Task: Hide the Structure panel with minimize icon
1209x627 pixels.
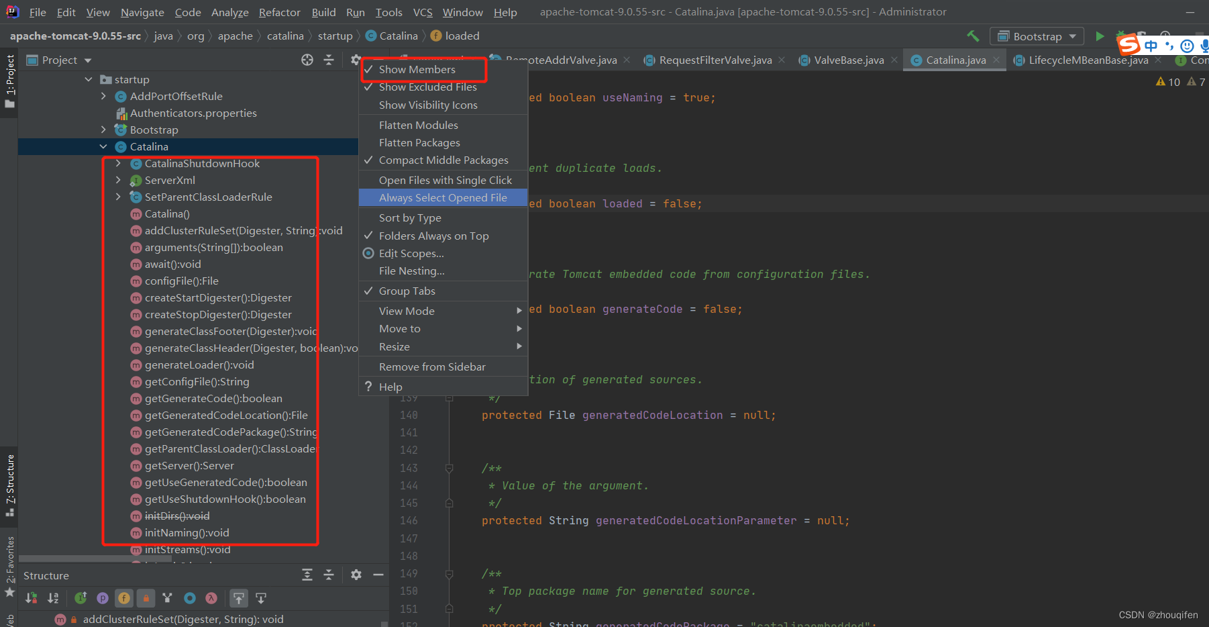Action: tap(378, 575)
